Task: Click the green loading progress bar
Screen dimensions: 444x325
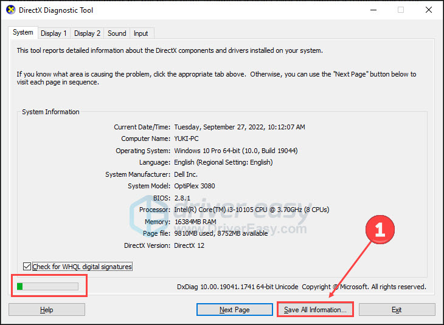Action: pos(47,287)
